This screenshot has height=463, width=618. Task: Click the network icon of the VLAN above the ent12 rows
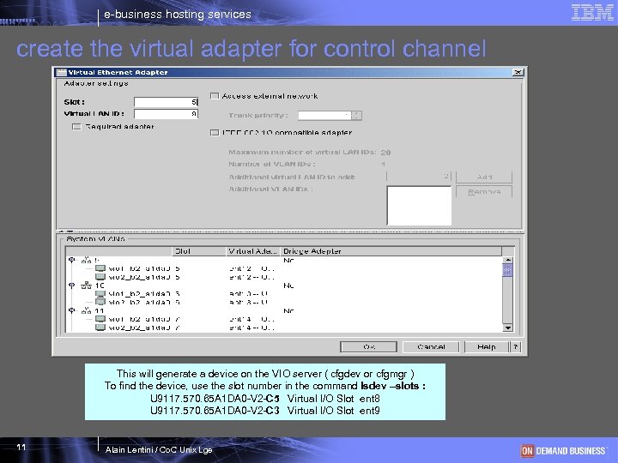[x=87, y=261]
